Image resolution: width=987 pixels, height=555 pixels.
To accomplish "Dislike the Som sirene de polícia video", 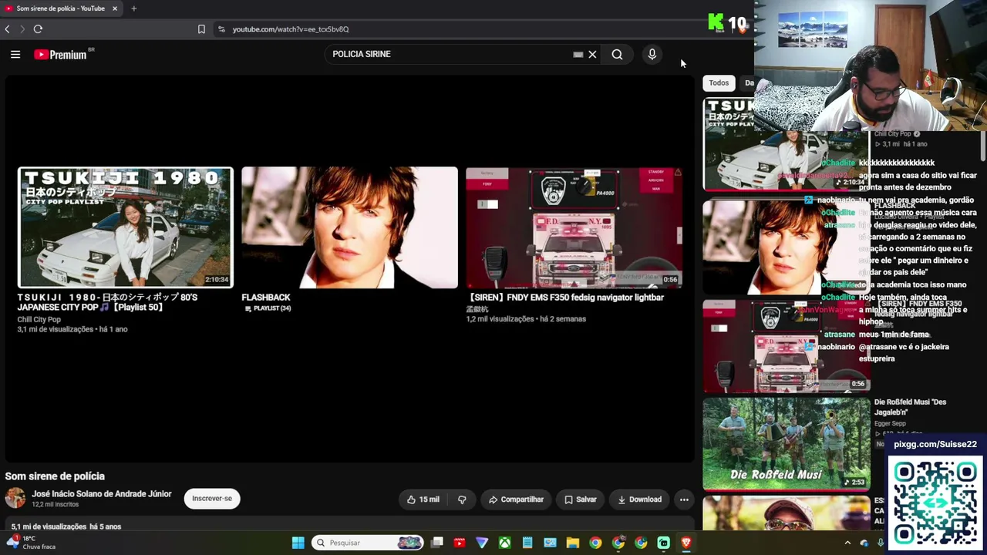I will (462, 499).
